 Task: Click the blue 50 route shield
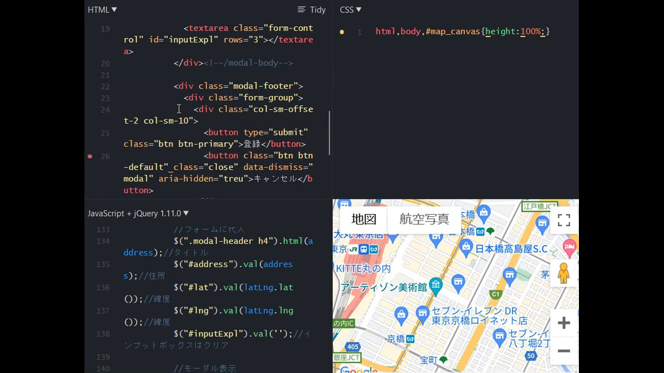pos(531,356)
